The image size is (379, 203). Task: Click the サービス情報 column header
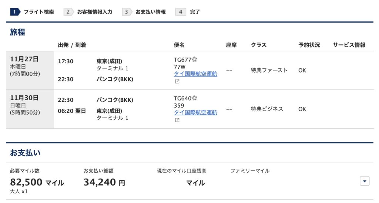pos(349,45)
